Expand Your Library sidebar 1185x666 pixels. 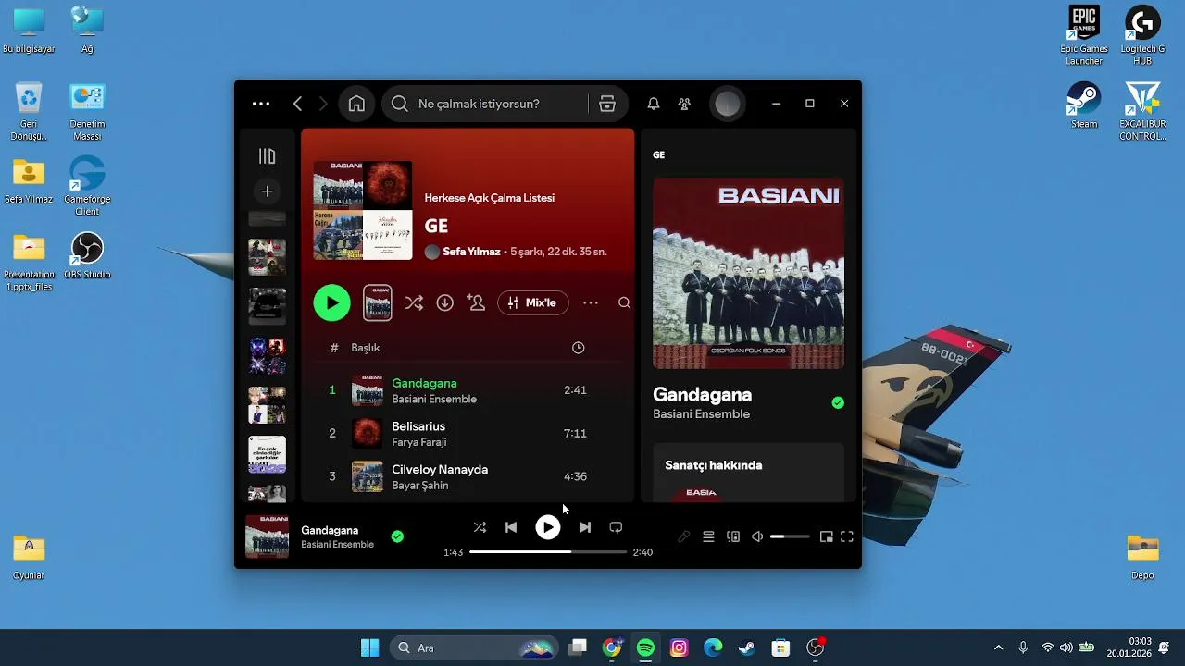tap(267, 156)
